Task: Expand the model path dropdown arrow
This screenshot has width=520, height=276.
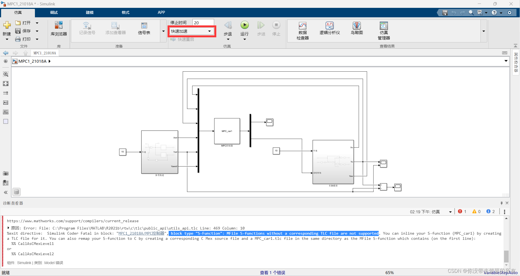Action: pos(506,61)
